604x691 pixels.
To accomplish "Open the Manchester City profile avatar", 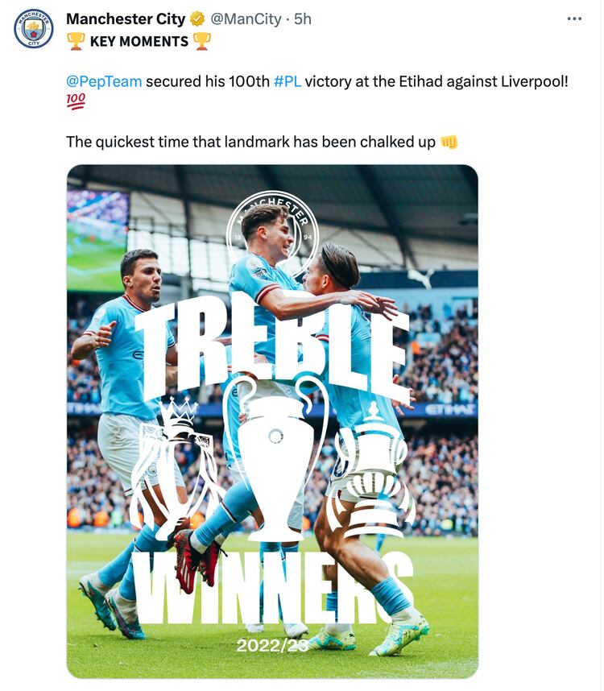I will click(x=34, y=29).
